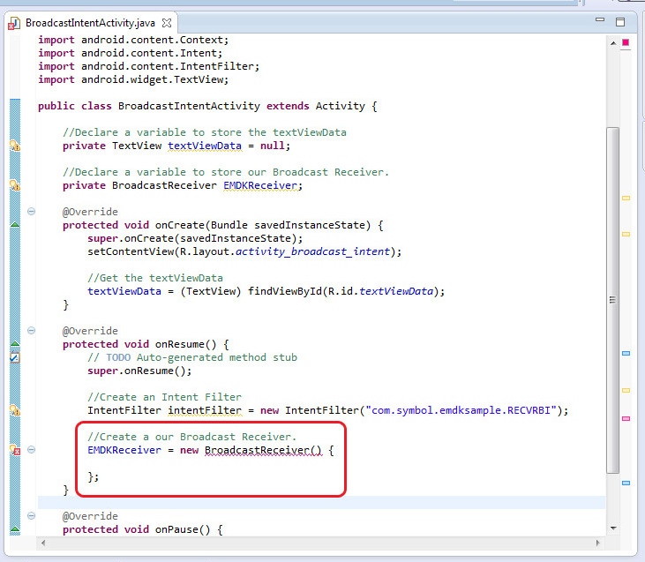Screen dimensions: 645x562
Task: Click the override marker beside onPause method
Action: pos(14,529)
